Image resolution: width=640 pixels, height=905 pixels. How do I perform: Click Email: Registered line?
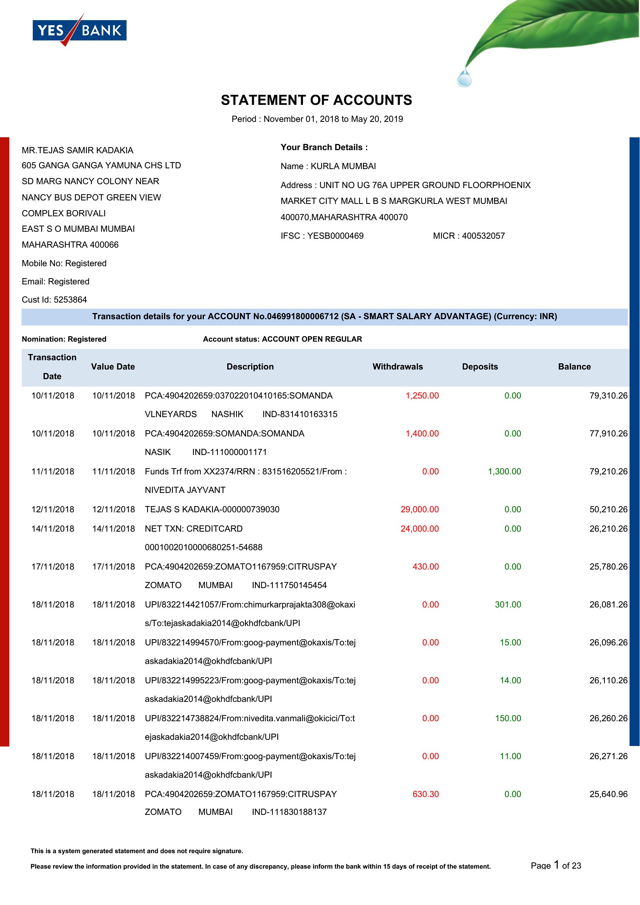56,281
